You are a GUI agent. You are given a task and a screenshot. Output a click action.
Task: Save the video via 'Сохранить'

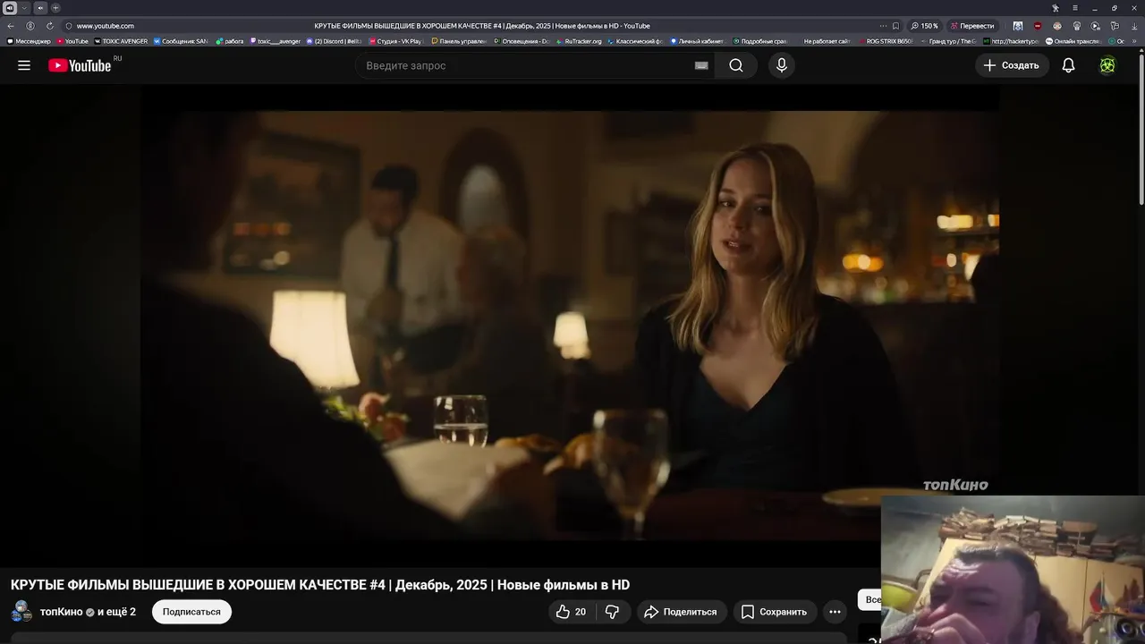[775, 612]
